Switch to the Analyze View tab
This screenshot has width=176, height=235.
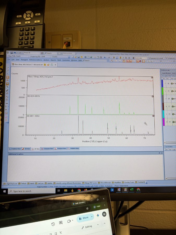[x=60, y=149]
